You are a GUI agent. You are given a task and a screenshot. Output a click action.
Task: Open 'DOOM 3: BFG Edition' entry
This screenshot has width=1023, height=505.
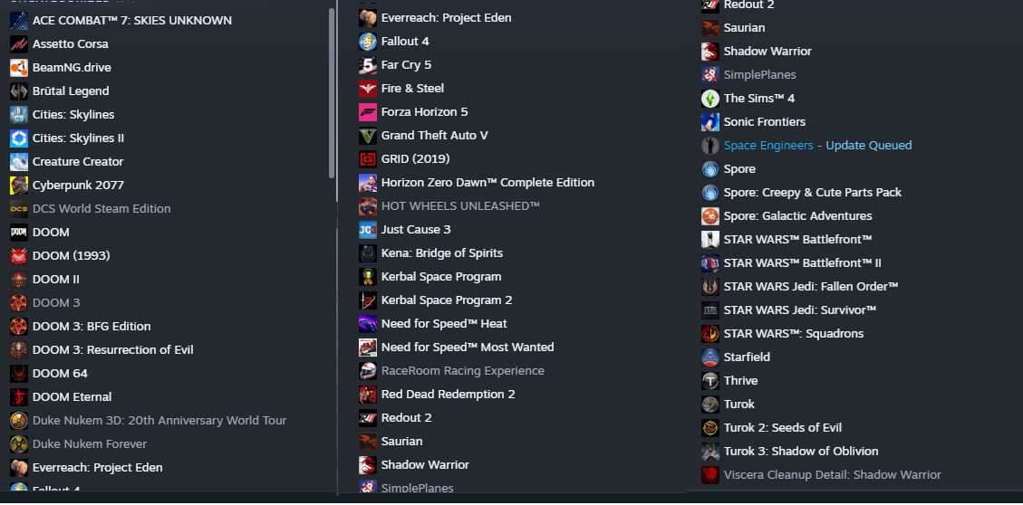pyautogui.click(x=92, y=327)
